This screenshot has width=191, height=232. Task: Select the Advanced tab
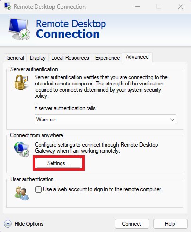(137, 57)
